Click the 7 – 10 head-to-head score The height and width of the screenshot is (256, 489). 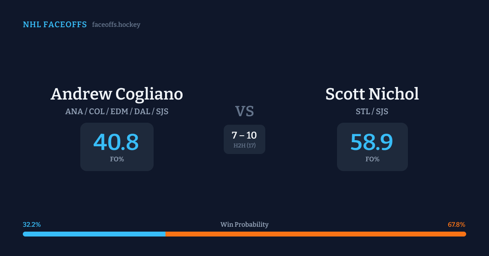click(x=244, y=135)
